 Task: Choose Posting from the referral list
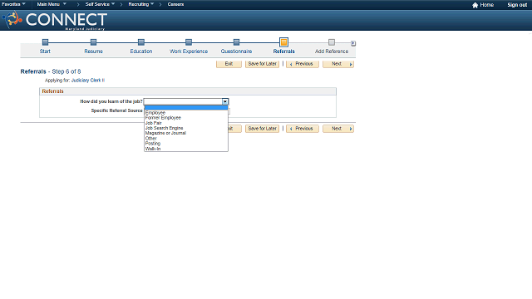coord(186,144)
